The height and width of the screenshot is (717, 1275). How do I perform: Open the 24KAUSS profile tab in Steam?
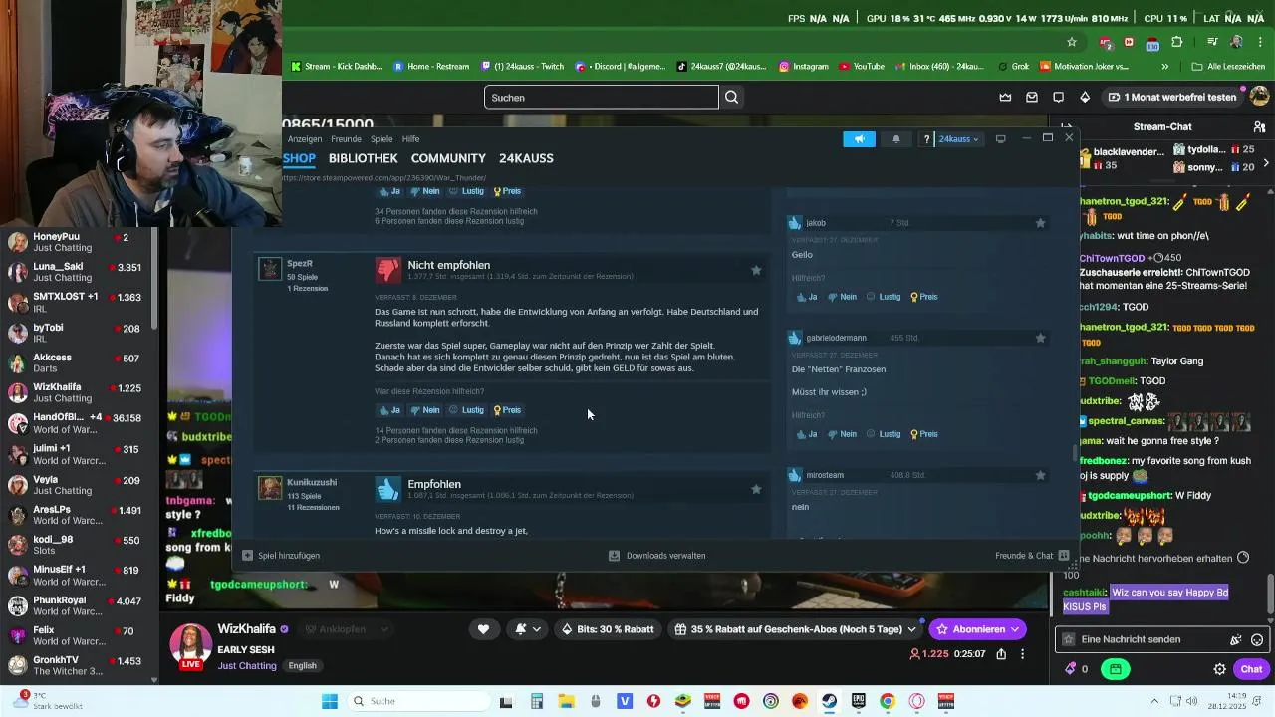click(x=526, y=158)
